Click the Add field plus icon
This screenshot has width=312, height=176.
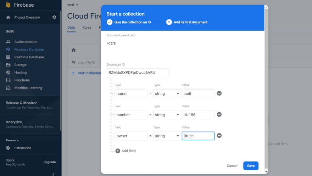(118, 151)
